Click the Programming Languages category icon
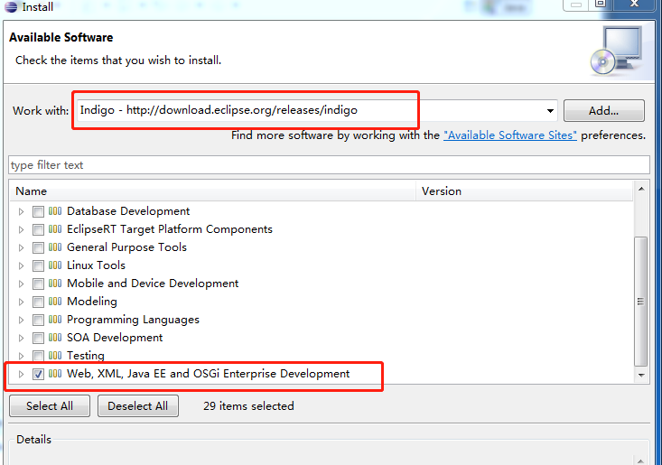The image size is (662, 465). pos(55,320)
